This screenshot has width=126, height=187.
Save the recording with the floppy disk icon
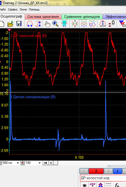[x=19, y=24]
